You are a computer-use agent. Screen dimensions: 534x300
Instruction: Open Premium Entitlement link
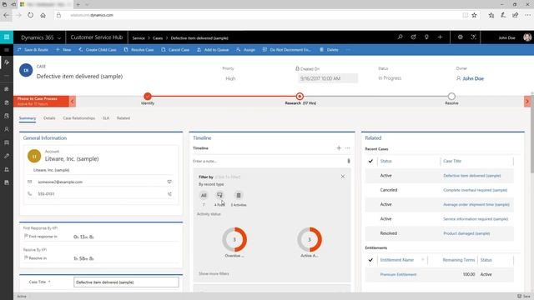[398, 274]
